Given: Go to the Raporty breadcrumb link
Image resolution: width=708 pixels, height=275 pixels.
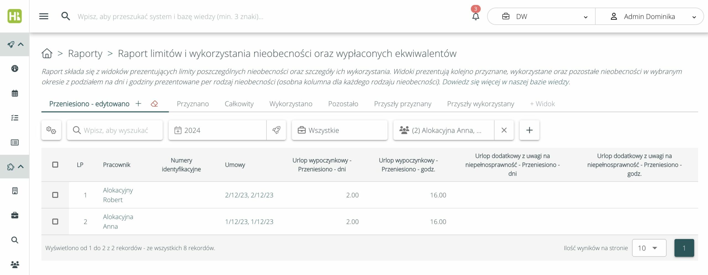Looking at the screenshot, I should [x=85, y=53].
